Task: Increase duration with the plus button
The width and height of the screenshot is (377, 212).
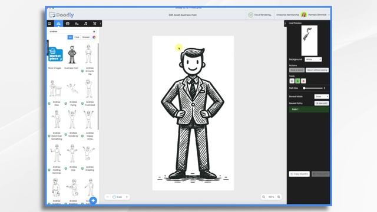Action: pos(127,197)
